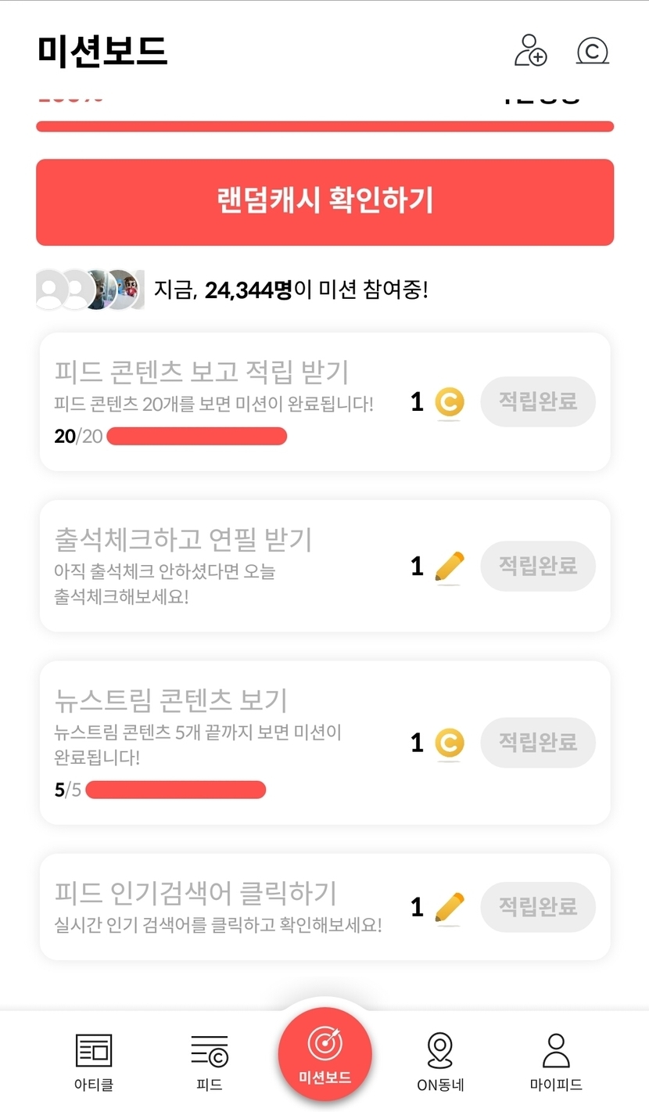Tap 적립완료 for 출석체크 mission

click(538, 565)
